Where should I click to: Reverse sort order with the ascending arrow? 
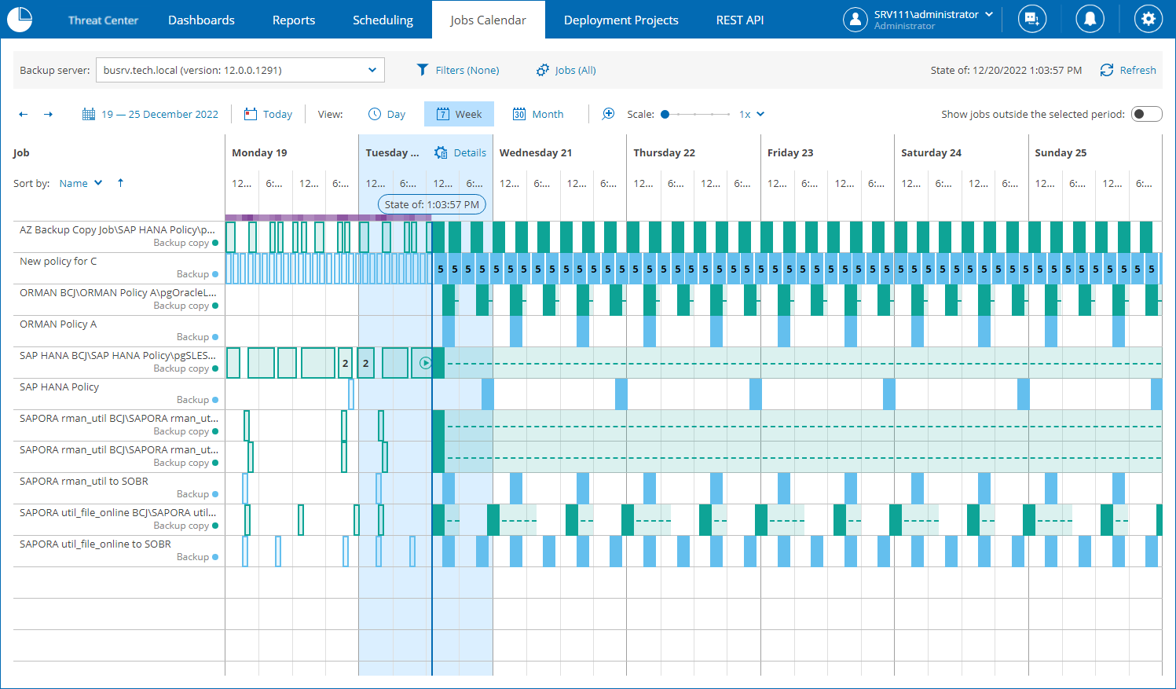point(120,182)
